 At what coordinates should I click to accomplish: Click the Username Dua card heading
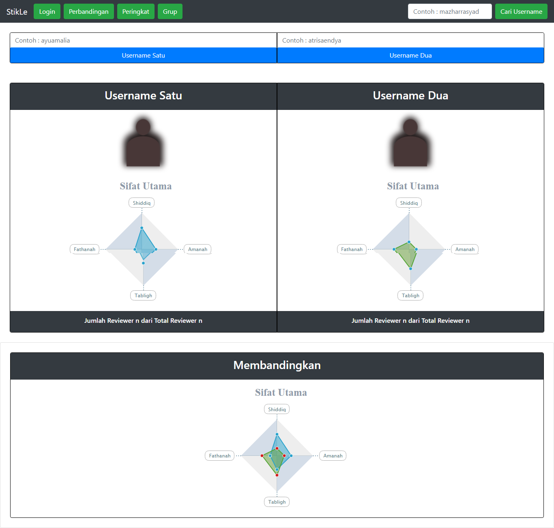pyautogui.click(x=410, y=96)
